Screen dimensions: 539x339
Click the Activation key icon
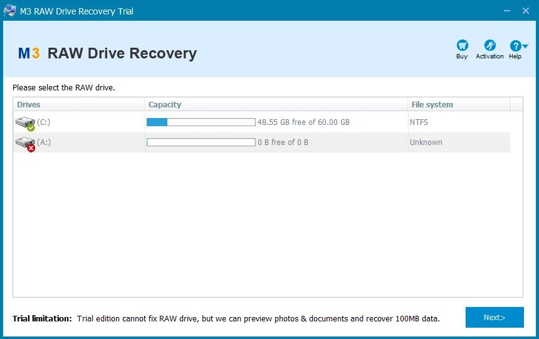click(x=489, y=45)
